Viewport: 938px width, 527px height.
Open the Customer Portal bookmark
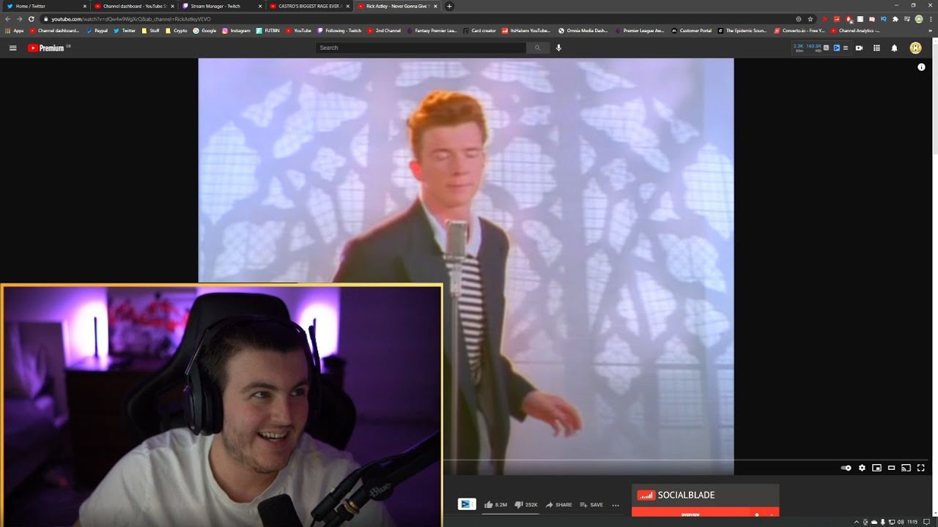tap(691, 31)
